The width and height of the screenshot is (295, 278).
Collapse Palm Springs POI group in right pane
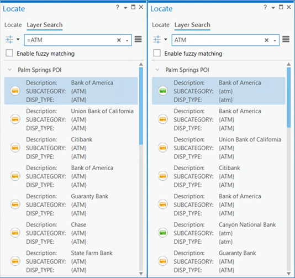157,70
